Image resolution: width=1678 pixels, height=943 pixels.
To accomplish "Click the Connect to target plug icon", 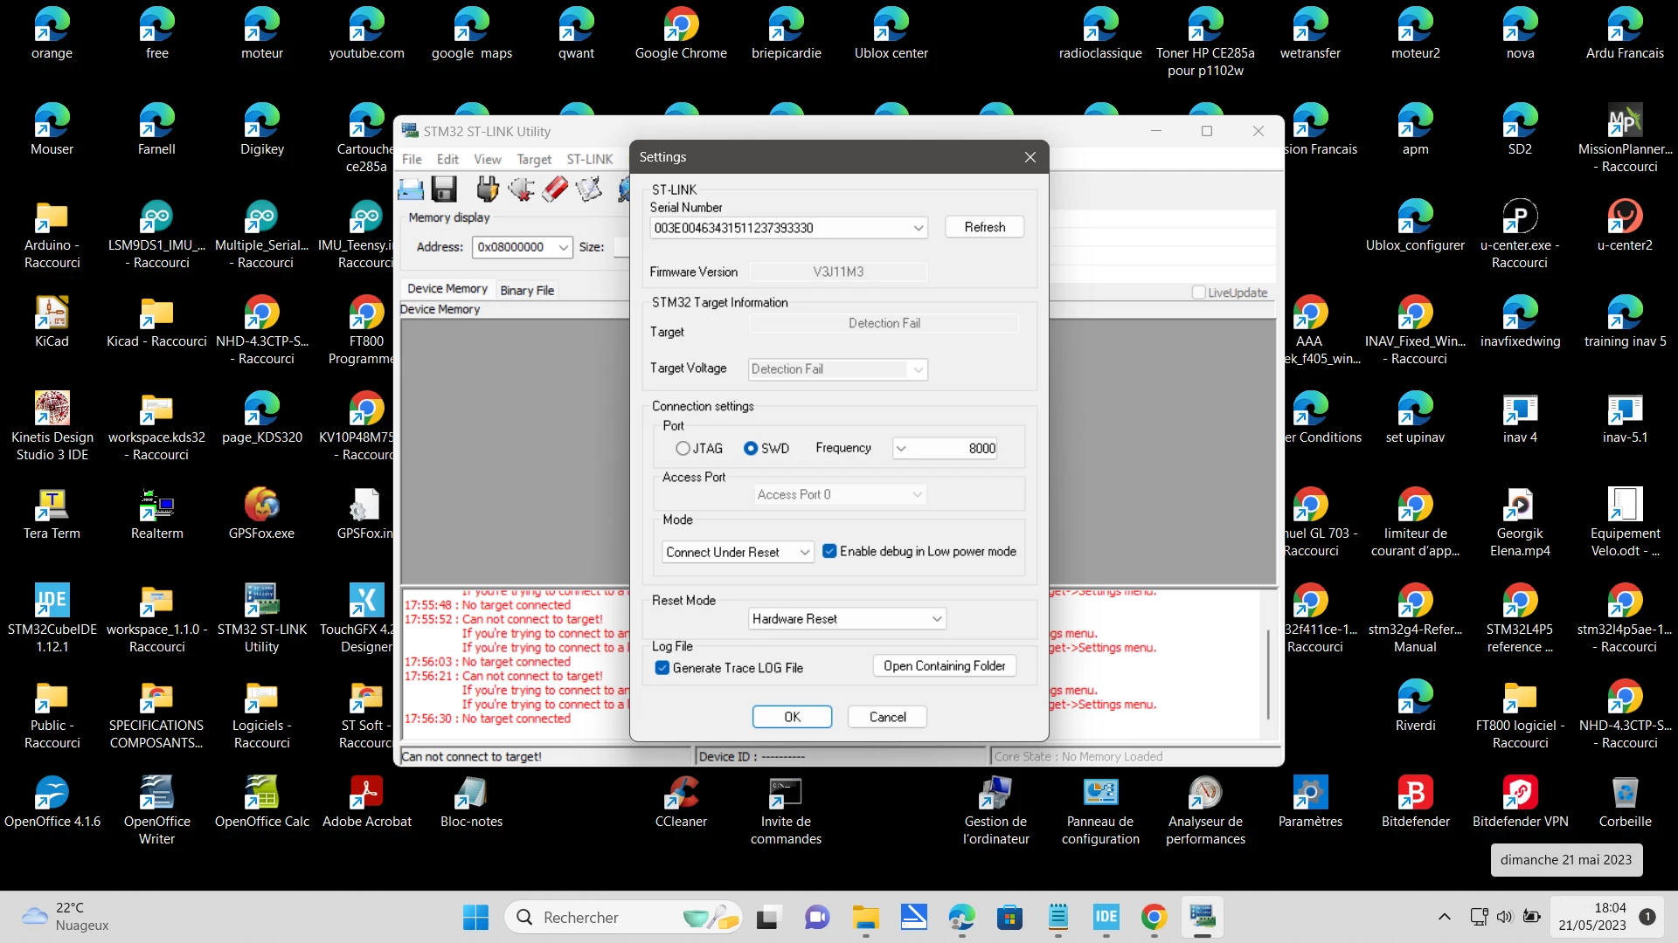I will (x=488, y=189).
